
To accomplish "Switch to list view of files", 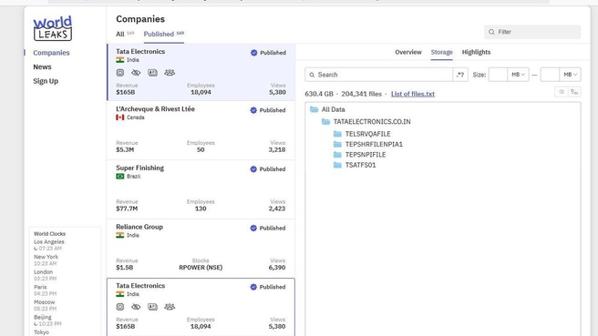I will pos(562,92).
